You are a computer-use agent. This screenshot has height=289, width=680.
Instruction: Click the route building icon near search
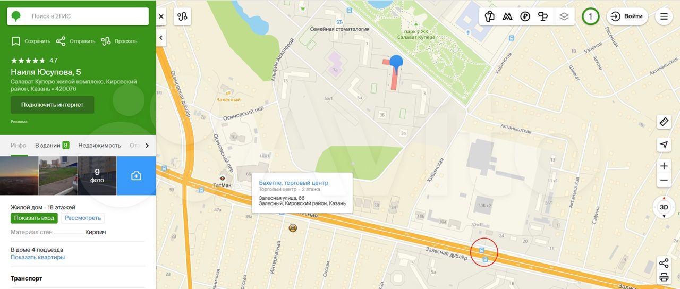tap(183, 16)
